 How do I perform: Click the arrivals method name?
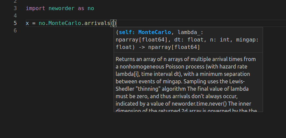click(x=97, y=23)
